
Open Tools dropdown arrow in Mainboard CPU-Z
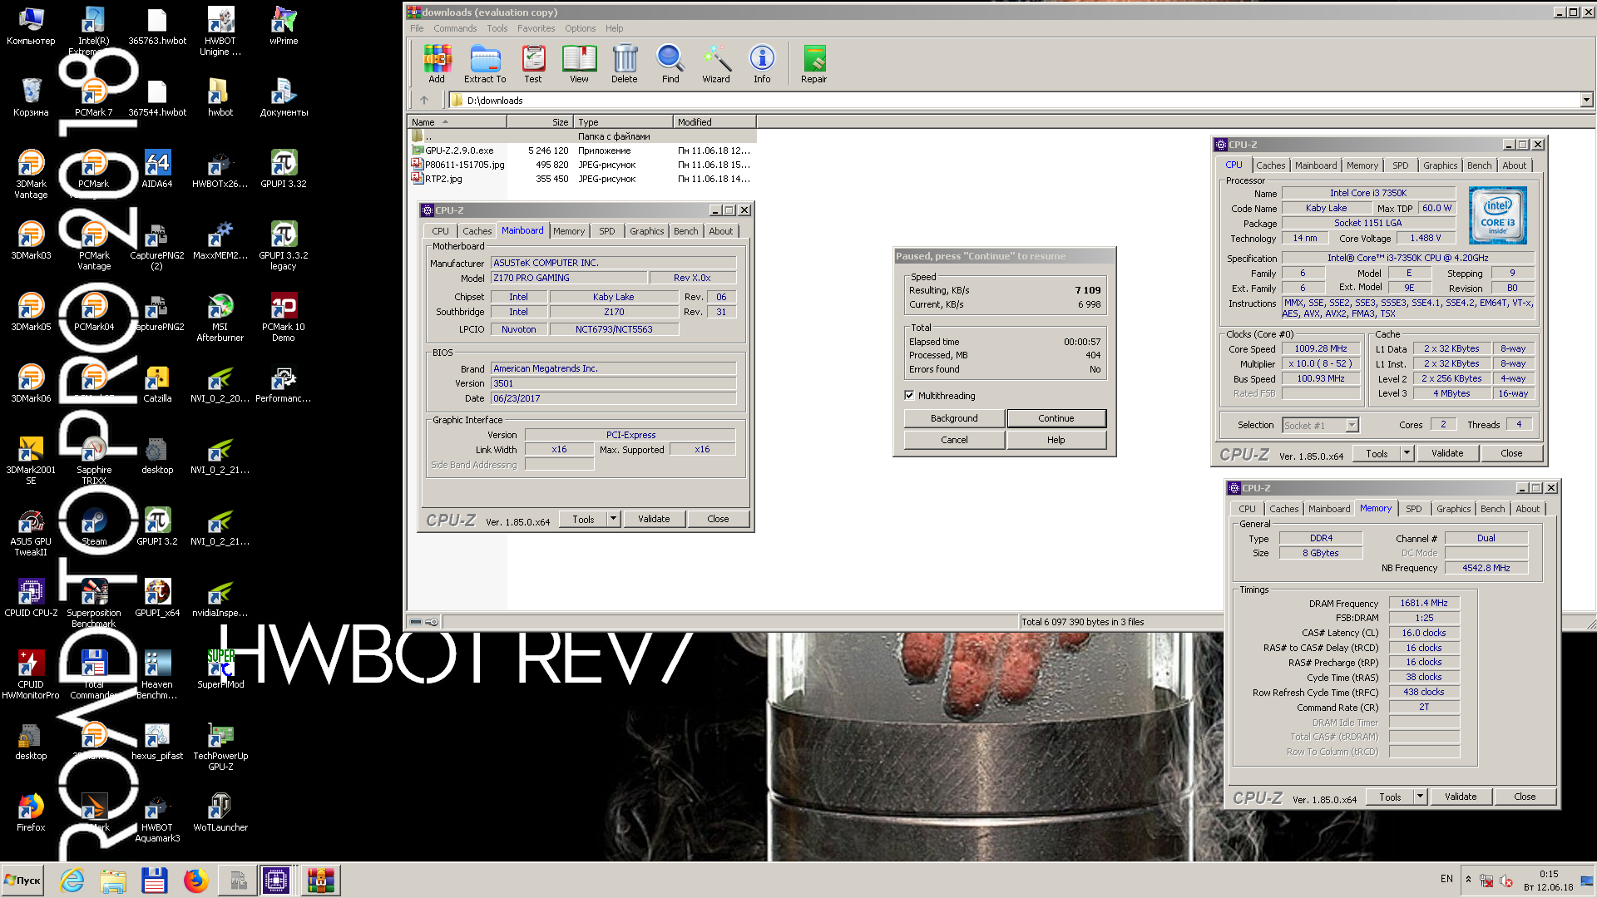pyautogui.click(x=613, y=519)
